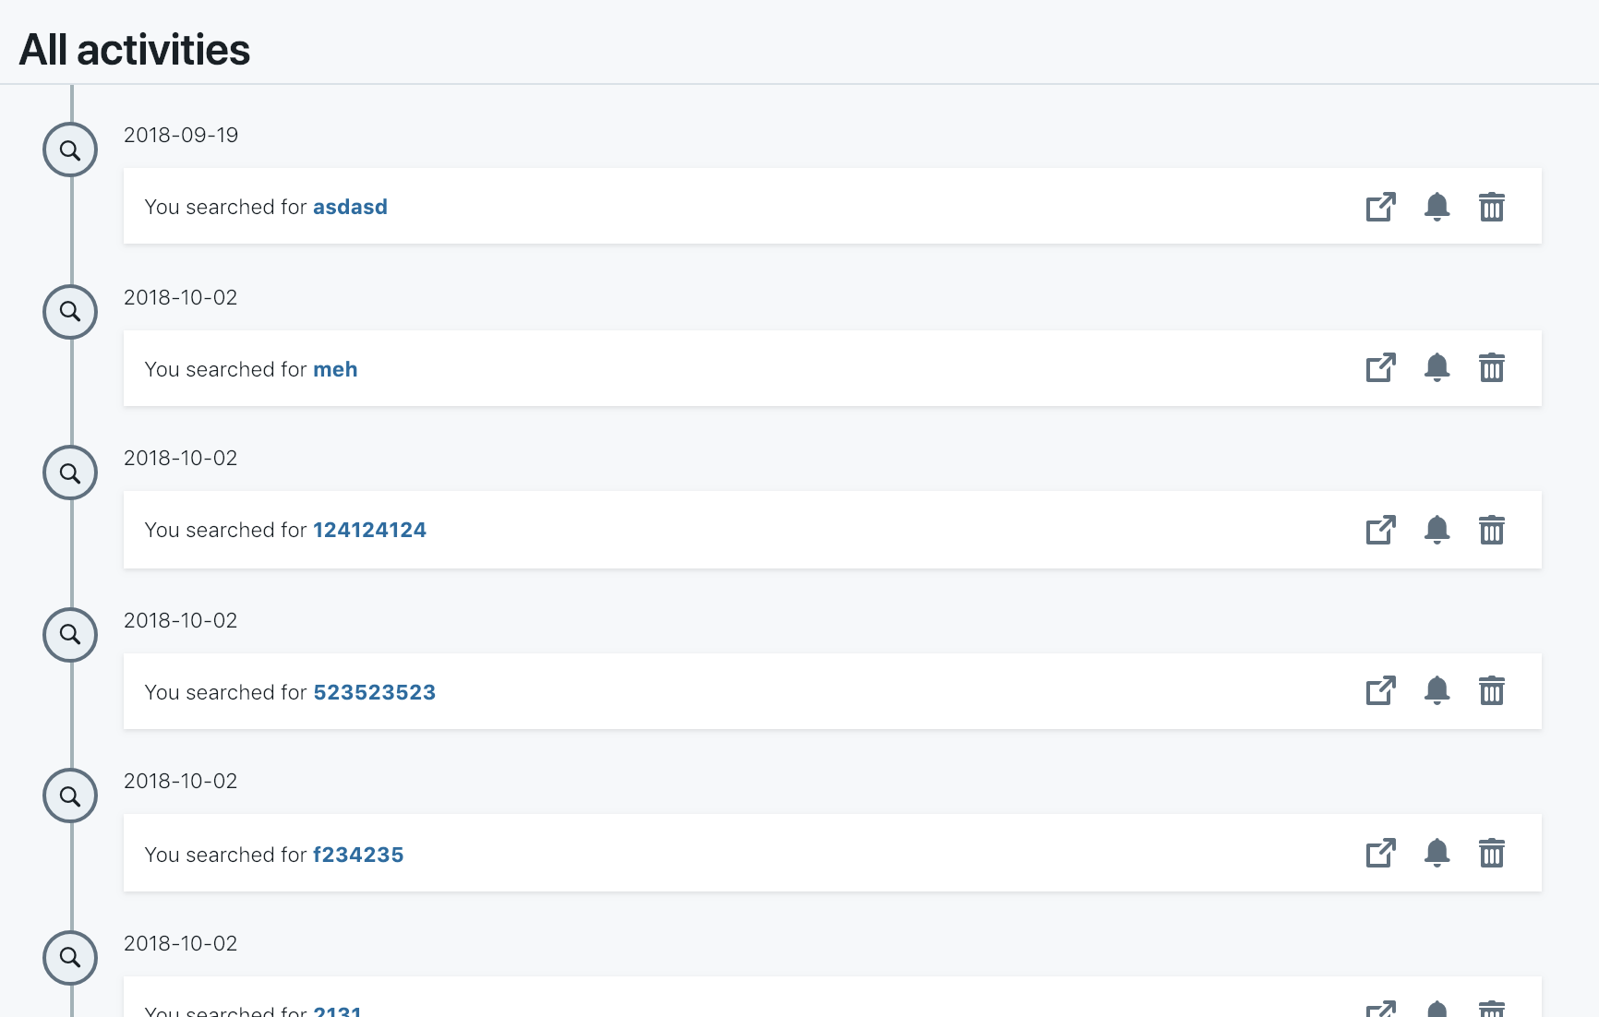Open external link for the 2131 search
1599x1017 pixels.
(1380, 1009)
